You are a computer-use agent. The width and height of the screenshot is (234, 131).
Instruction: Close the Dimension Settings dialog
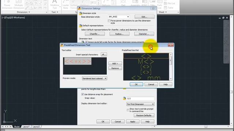pos(153,8)
